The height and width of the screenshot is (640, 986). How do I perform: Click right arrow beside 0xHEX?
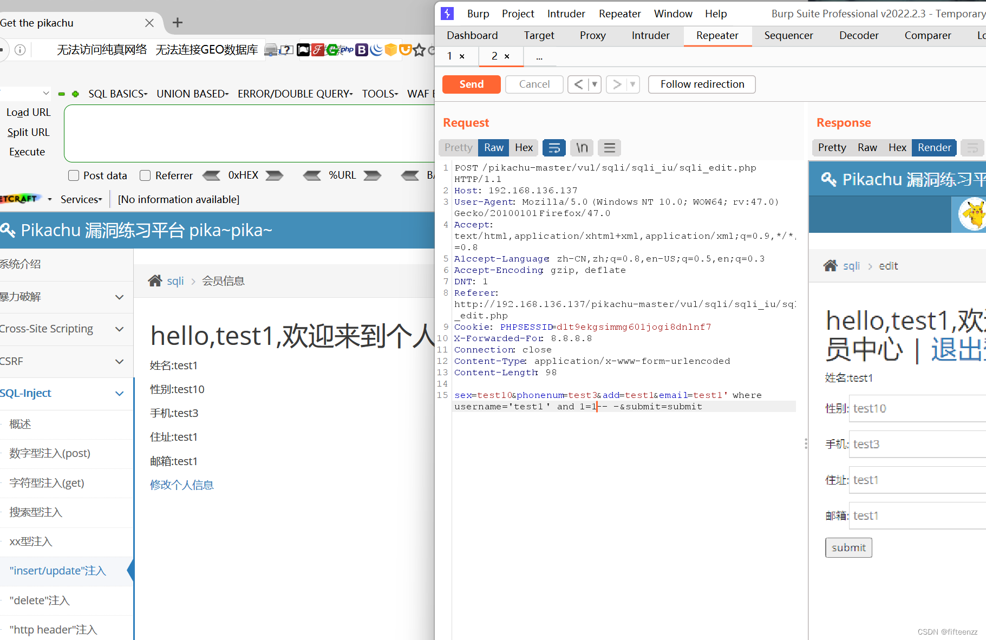click(274, 175)
